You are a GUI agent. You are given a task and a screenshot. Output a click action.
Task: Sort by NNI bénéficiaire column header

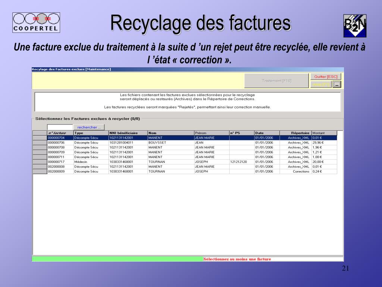point(128,133)
